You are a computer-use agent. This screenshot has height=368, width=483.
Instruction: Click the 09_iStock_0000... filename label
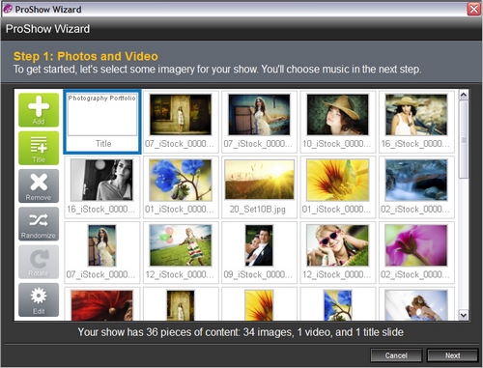[258, 274]
